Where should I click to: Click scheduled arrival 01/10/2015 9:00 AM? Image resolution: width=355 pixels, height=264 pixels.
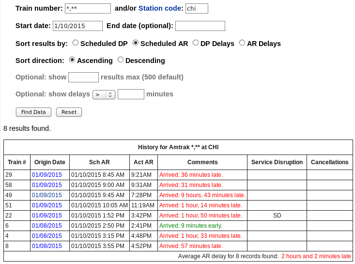pos(98,185)
